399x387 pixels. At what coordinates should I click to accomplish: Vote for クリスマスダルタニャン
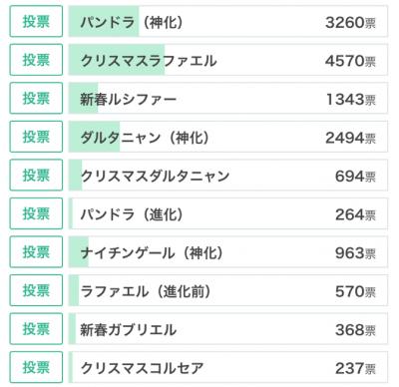click(x=36, y=175)
